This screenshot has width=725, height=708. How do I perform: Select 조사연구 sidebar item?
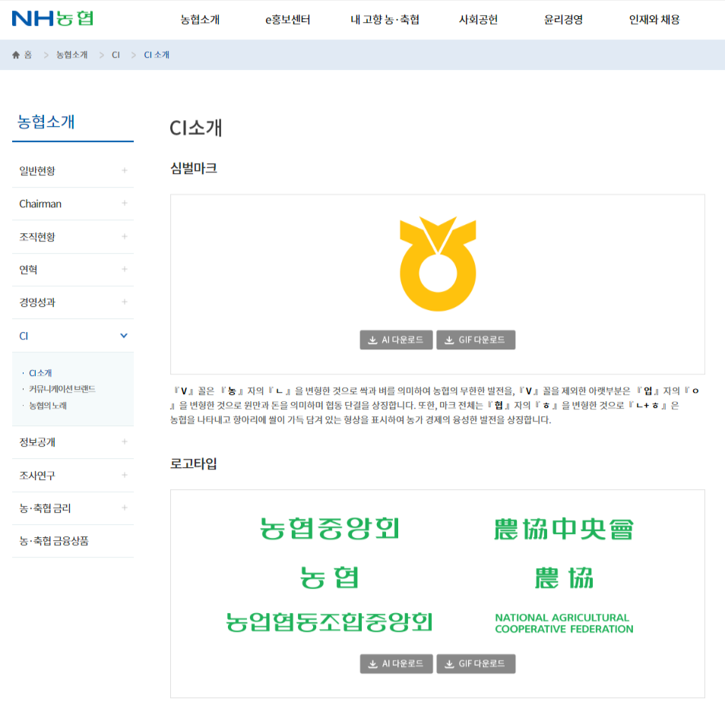(x=37, y=476)
